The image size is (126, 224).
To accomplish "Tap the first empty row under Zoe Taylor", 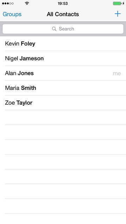I will [x=63, y=118].
